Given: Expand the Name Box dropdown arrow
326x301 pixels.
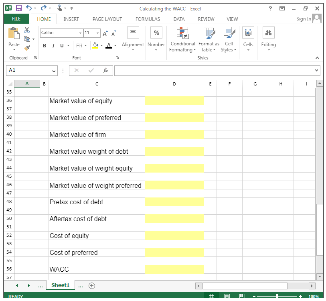Looking at the screenshot, I should (x=54, y=71).
